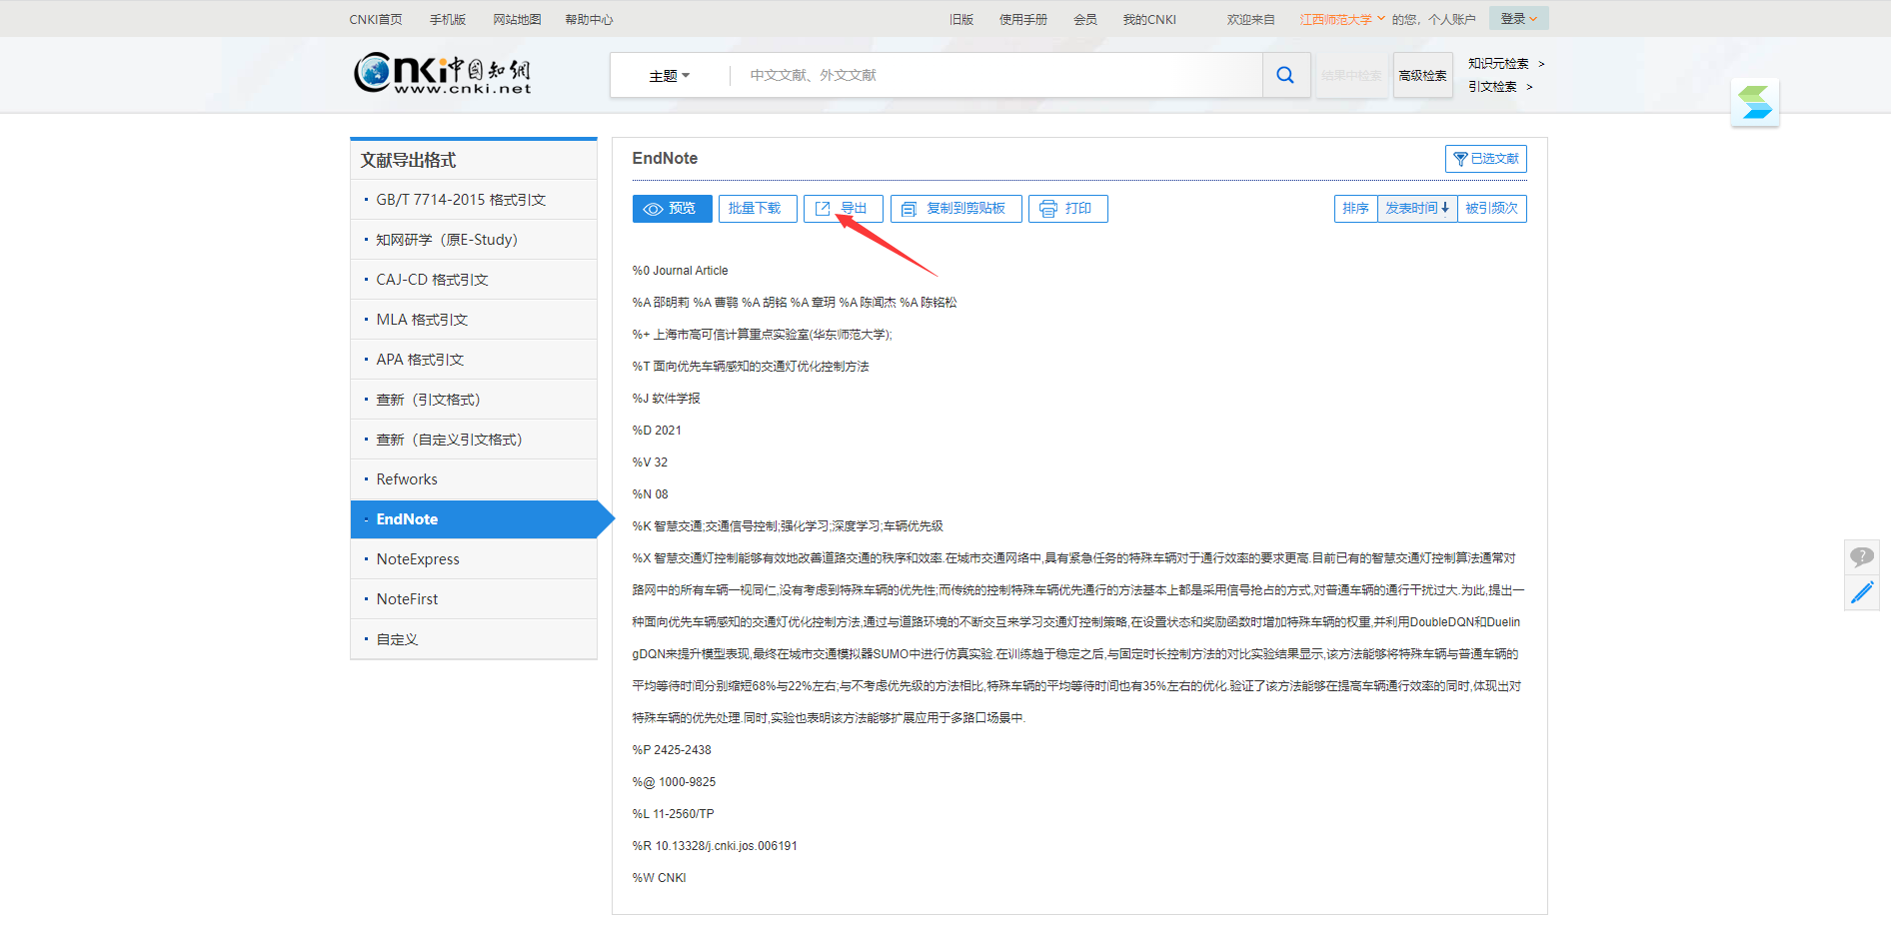Image resolution: width=1891 pixels, height=927 pixels.
Task: Click the %J 软件学报 journal line
Action: [666, 399]
